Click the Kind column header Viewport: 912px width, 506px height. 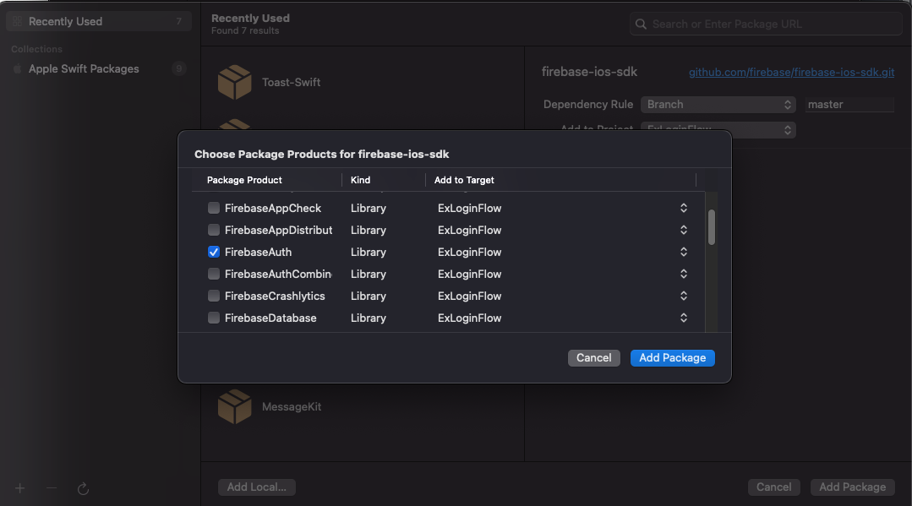click(x=360, y=180)
